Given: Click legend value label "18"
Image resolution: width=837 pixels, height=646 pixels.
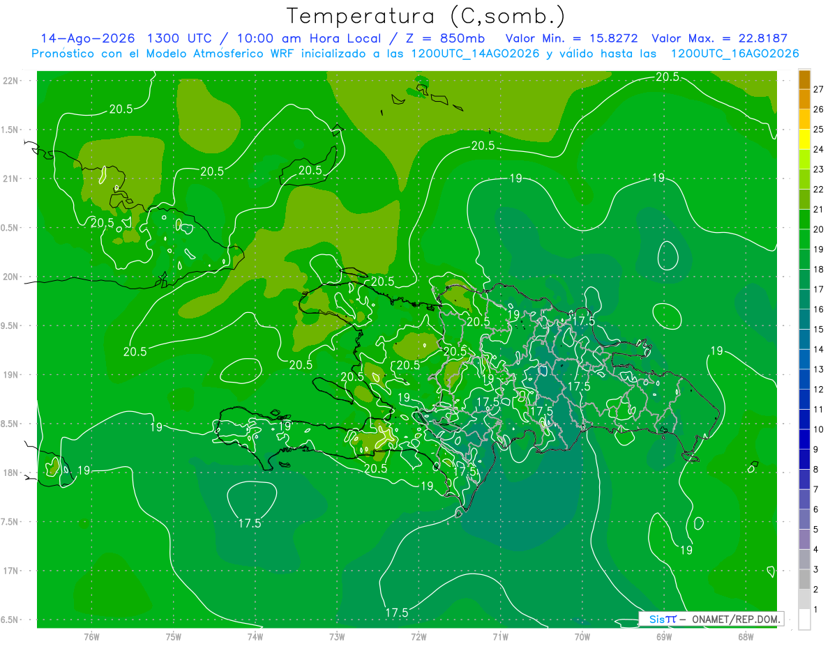Looking at the screenshot, I should click(x=818, y=269).
